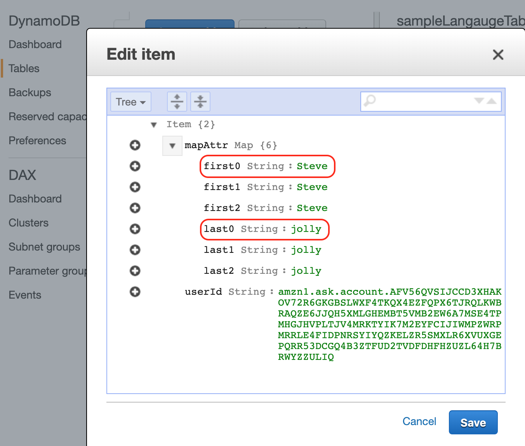
Task: Close the Edit item dialog
Action: click(498, 55)
